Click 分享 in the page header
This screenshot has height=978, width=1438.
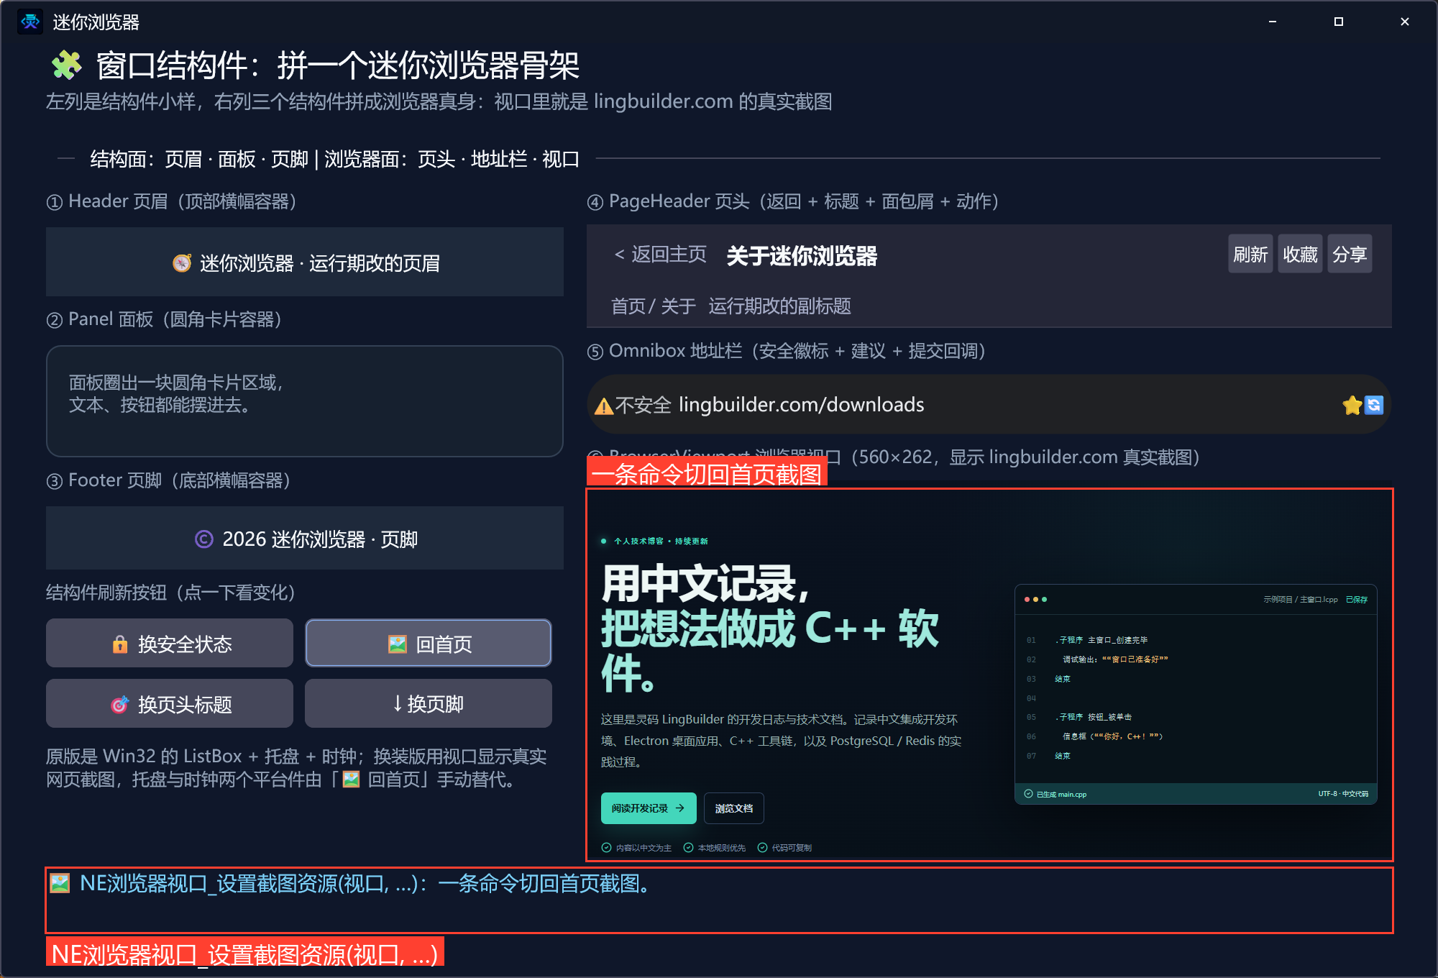point(1350,254)
